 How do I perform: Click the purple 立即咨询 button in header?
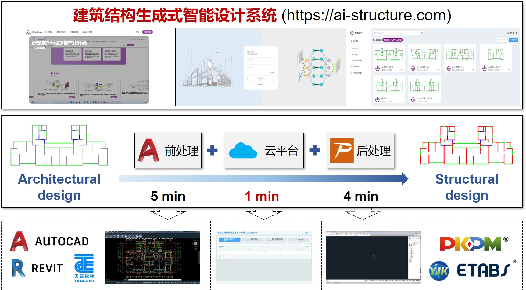coord(147,32)
